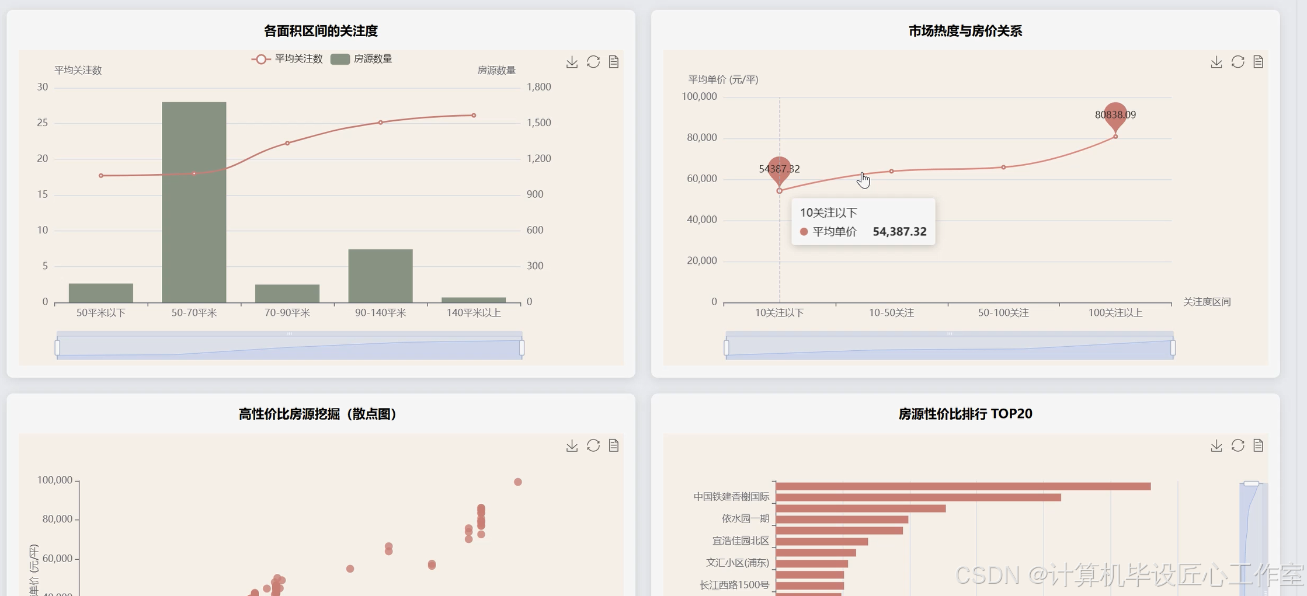Click the 140平米以上 attention line point

pos(474,115)
